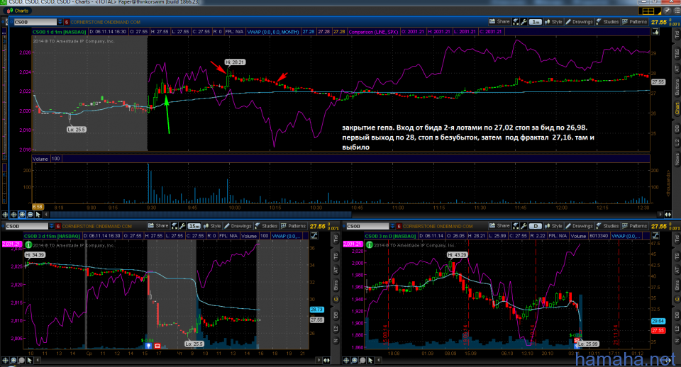Image resolution: width=681 pixels, height=367 pixels.
Task: Open Drawings menu in the 15m chart
Action: tap(238, 226)
